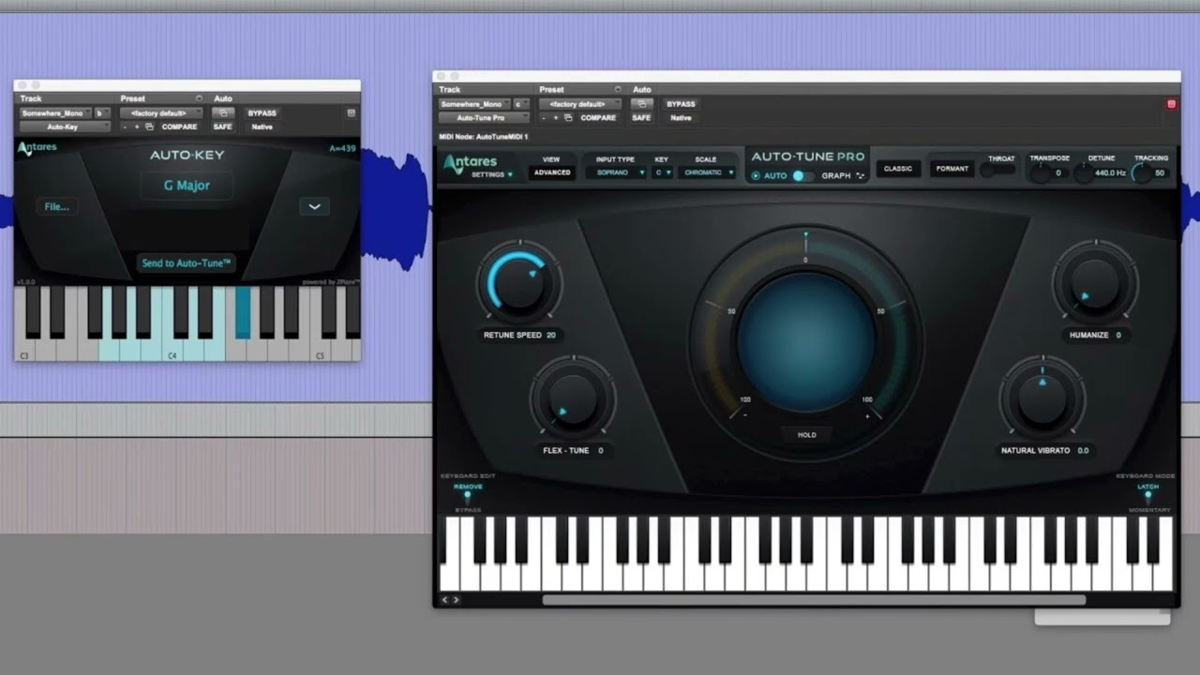Click the Retune Speed knob

518,283
